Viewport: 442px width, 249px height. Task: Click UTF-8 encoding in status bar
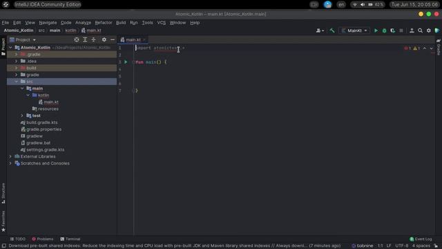coord(402,246)
